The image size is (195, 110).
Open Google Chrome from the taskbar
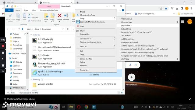(86, 107)
